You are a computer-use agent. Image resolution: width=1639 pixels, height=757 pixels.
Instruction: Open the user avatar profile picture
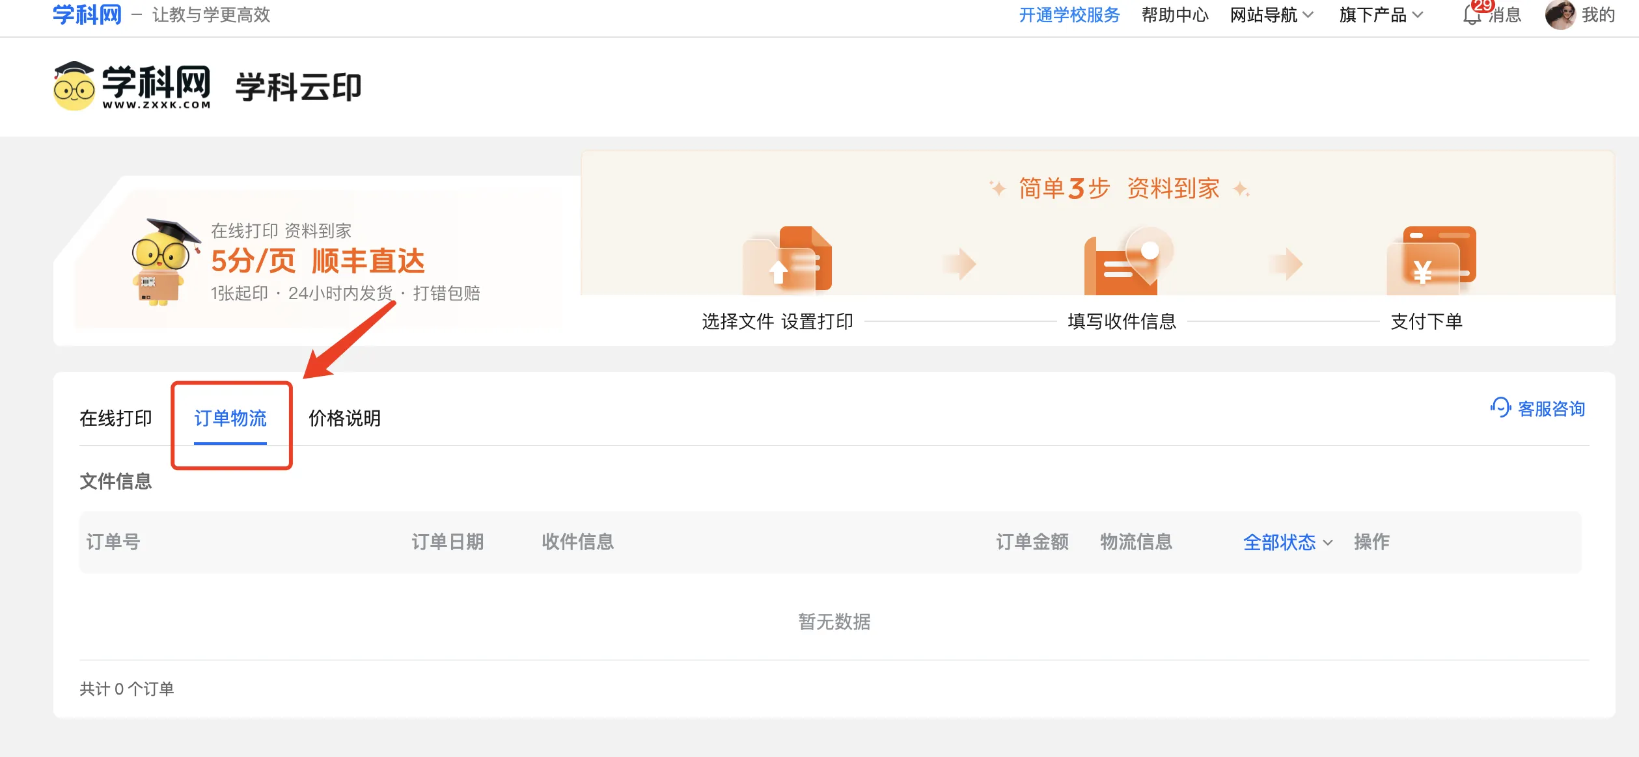pos(1560,15)
